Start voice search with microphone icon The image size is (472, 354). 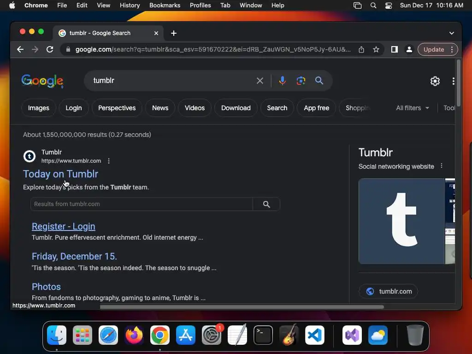pyautogui.click(x=283, y=81)
